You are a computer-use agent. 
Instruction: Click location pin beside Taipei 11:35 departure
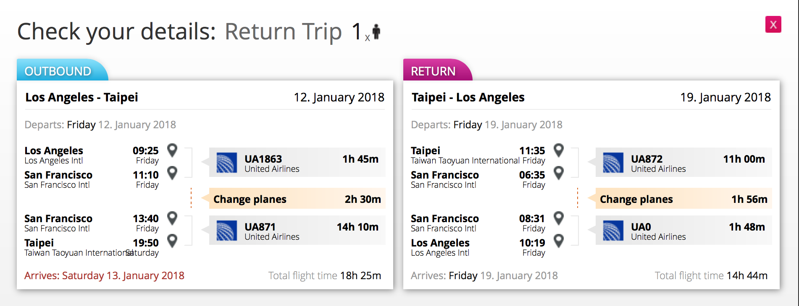(559, 150)
